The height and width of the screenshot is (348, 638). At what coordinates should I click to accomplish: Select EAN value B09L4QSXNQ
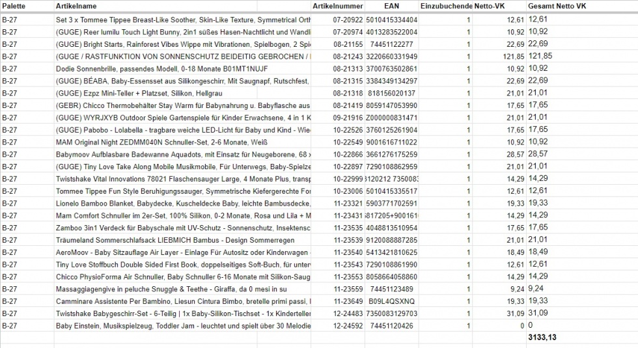391,301
